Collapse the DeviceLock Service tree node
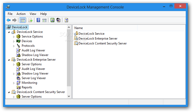This screenshot has width=193, height=112. 9,32
